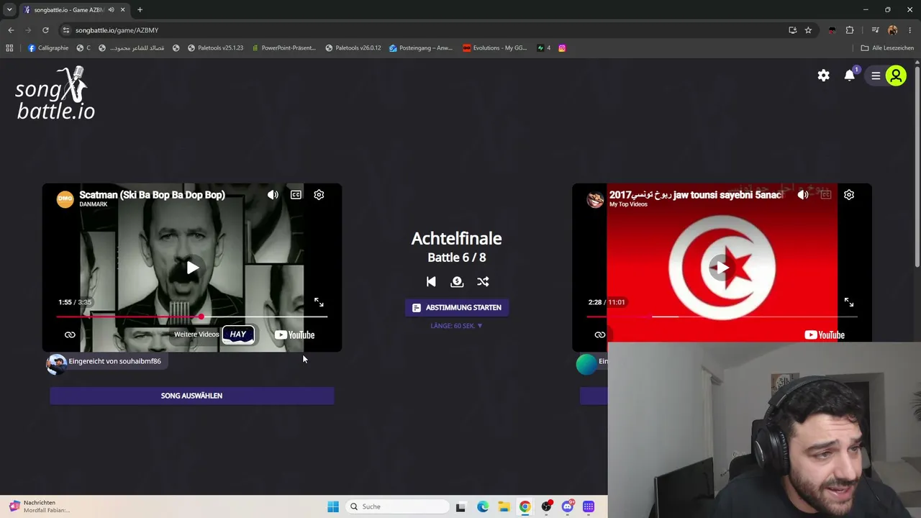The image size is (921, 518).
Task: Open the Windows Start menu
Action: (332, 506)
